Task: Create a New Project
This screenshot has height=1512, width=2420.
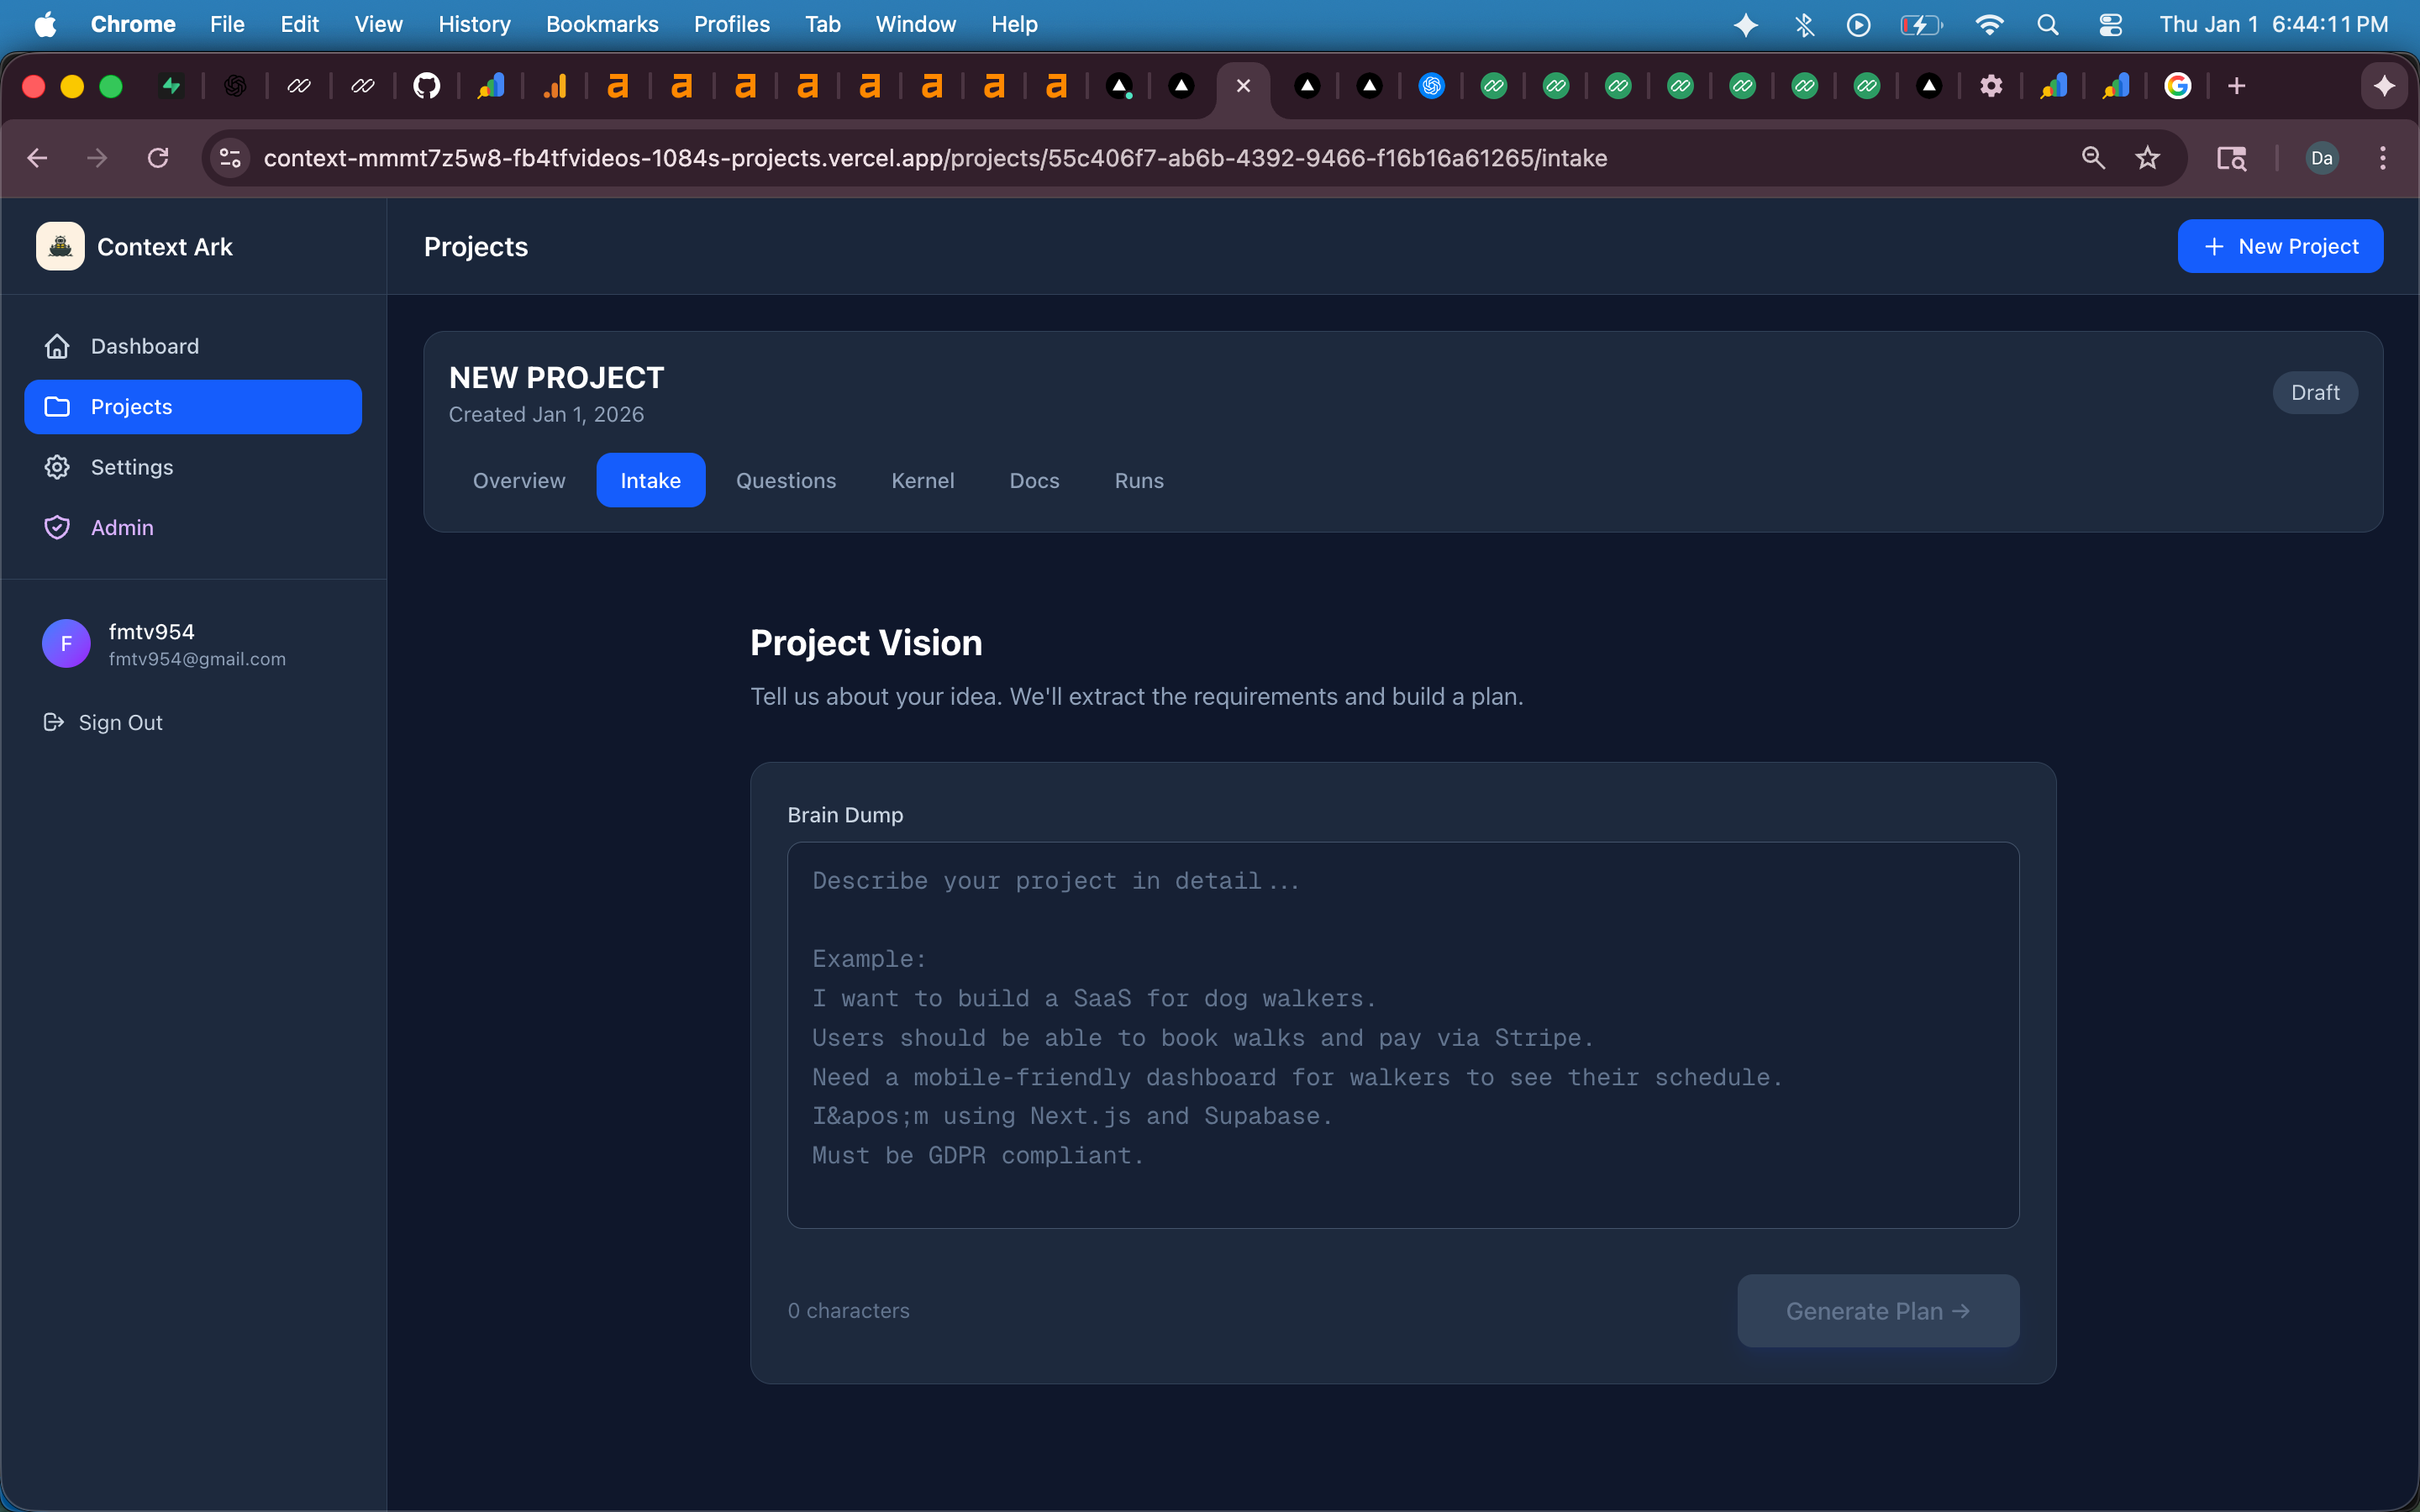Action: pyautogui.click(x=2280, y=246)
